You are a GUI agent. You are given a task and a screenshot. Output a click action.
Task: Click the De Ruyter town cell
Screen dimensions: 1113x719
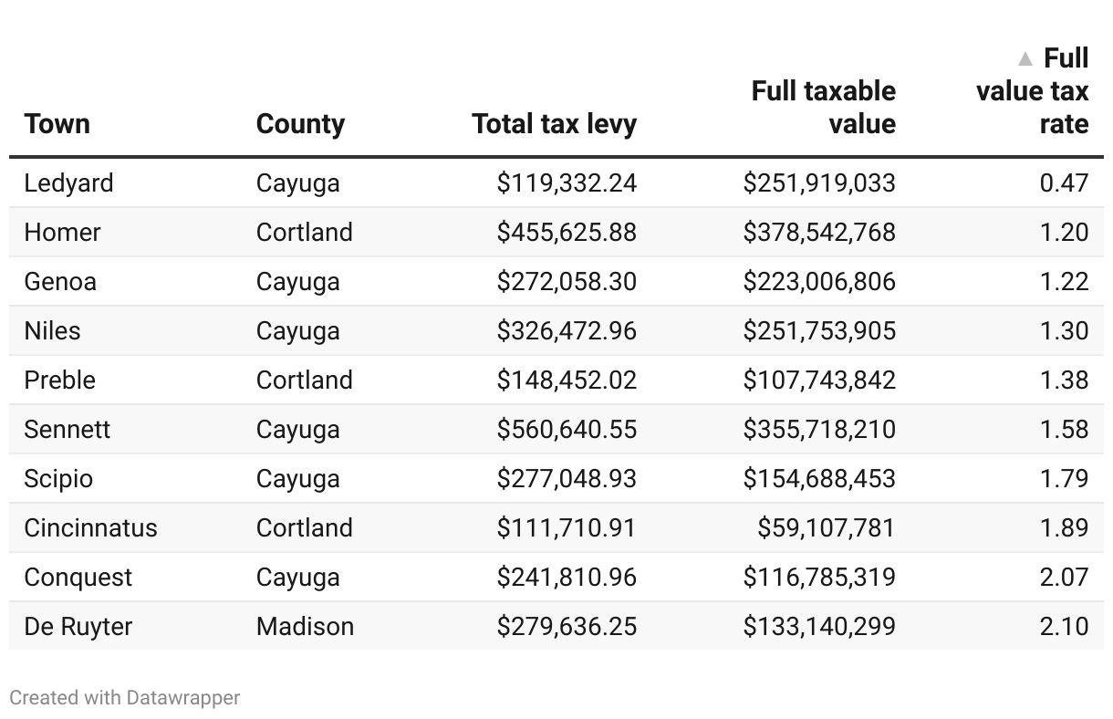pos(78,626)
